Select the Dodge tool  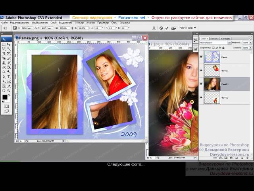pyautogui.click(x=9, y=72)
